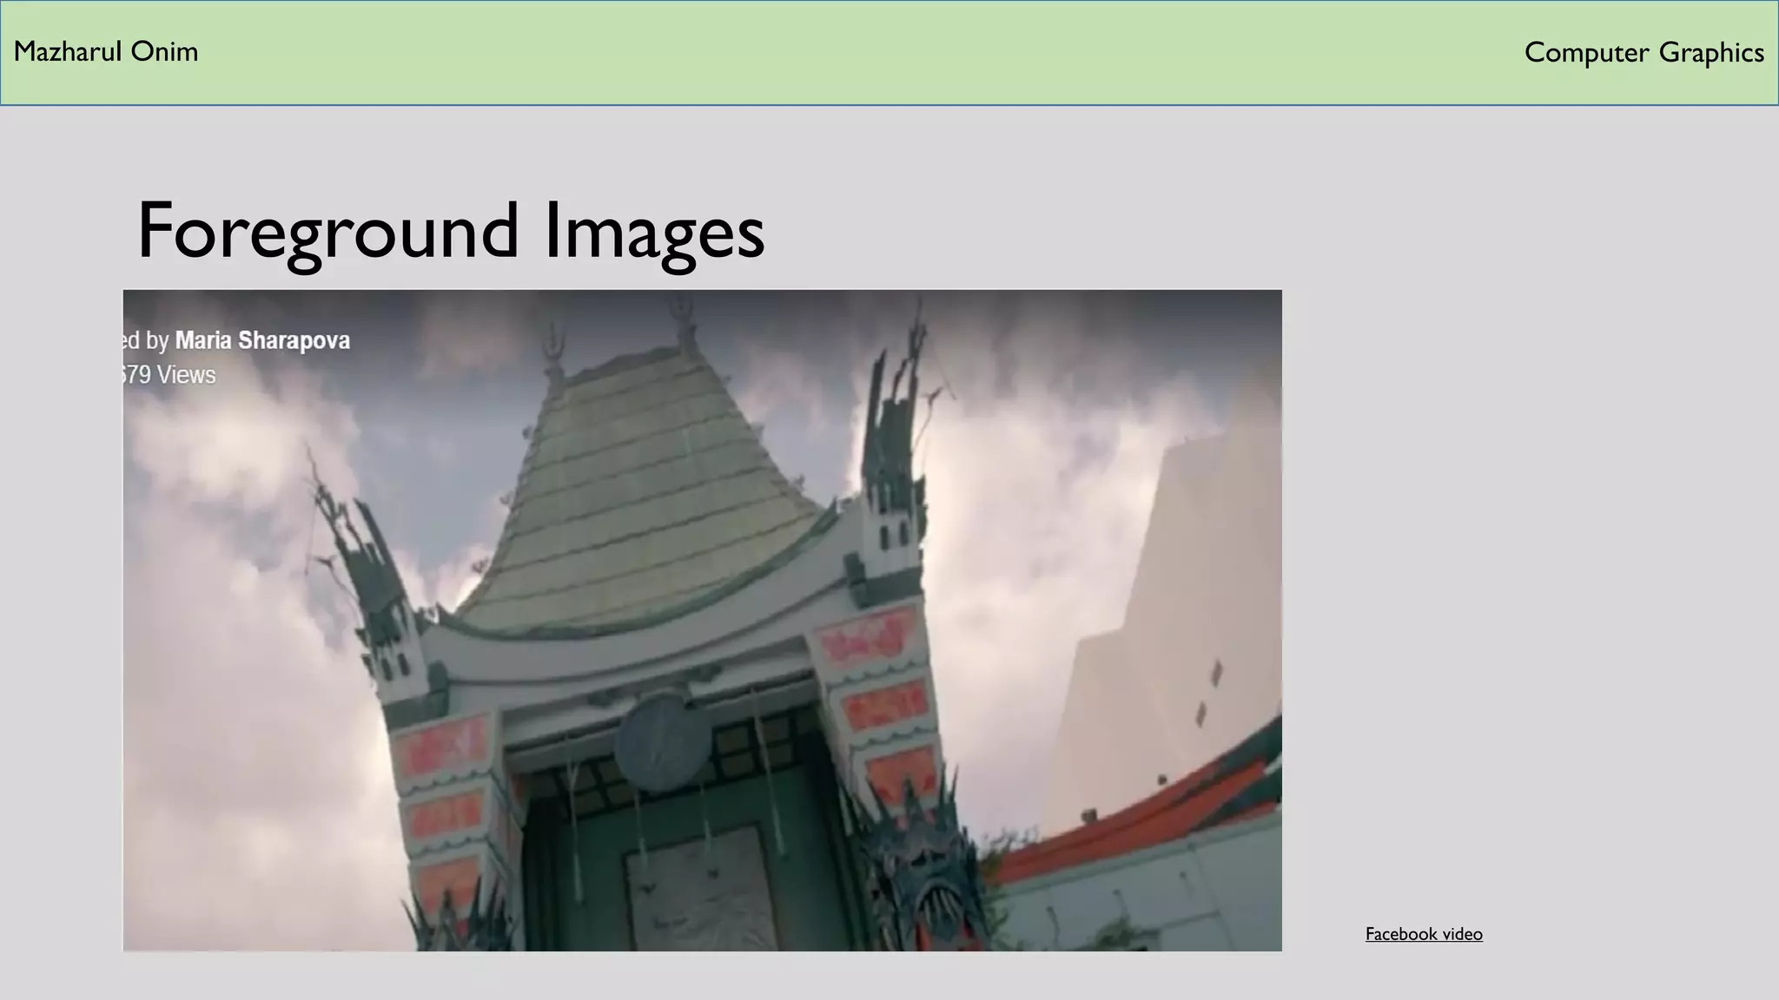The image size is (1779, 1000).
Task: Click the Computer Graphics header label
Action: (x=1643, y=53)
